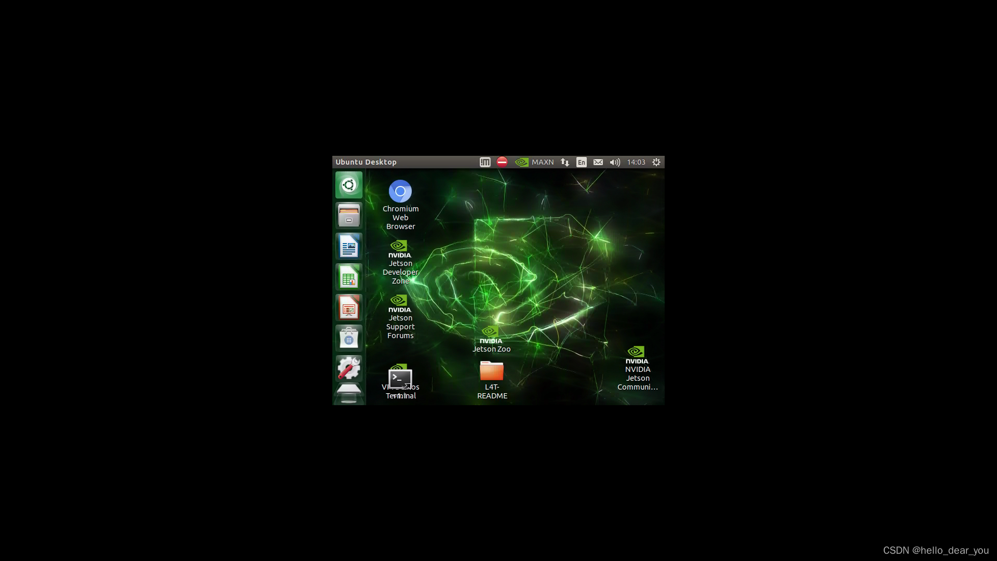
Task: Open the L4T-README folder
Action: pyautogui.click(x=491, y=371)
